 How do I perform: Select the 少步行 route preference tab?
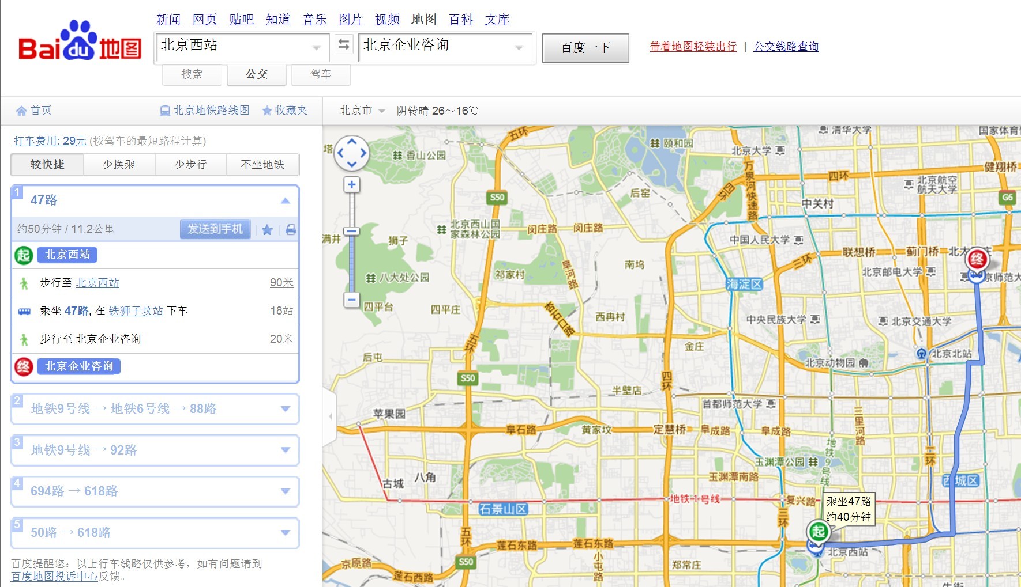click(x=190, y=165)
